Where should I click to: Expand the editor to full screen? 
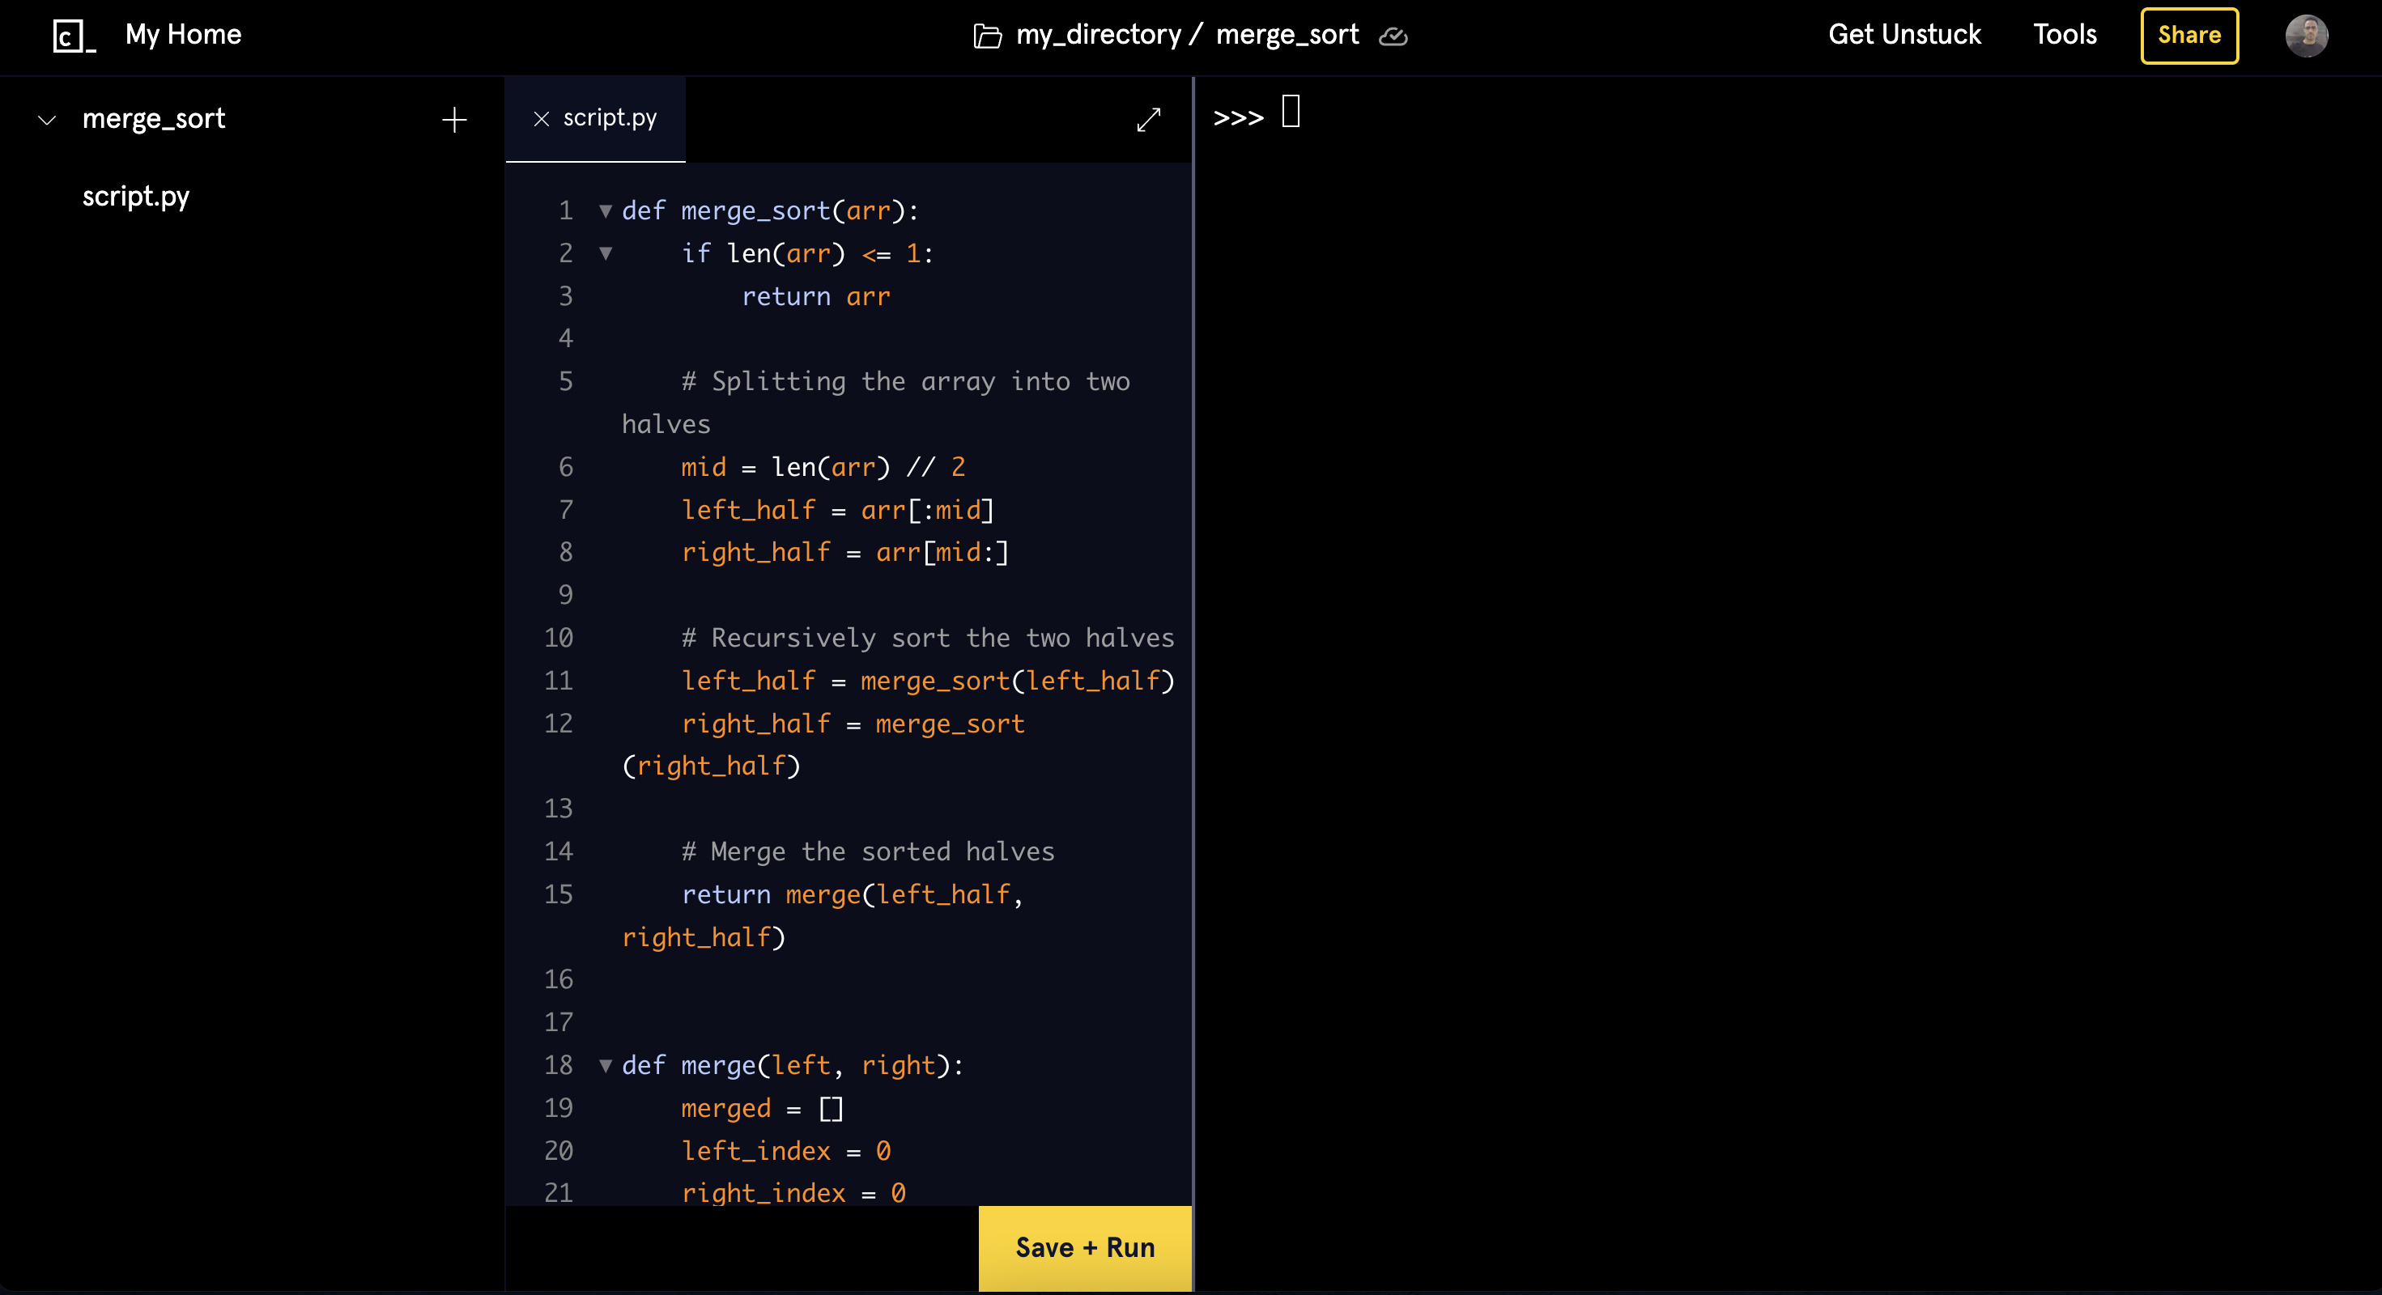[x=1147, y=120]
